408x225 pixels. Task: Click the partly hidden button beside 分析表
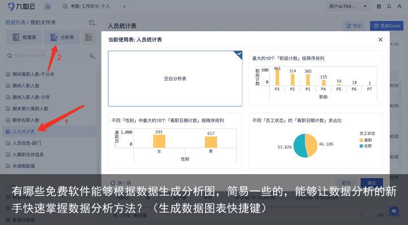(x=89, y=37)
